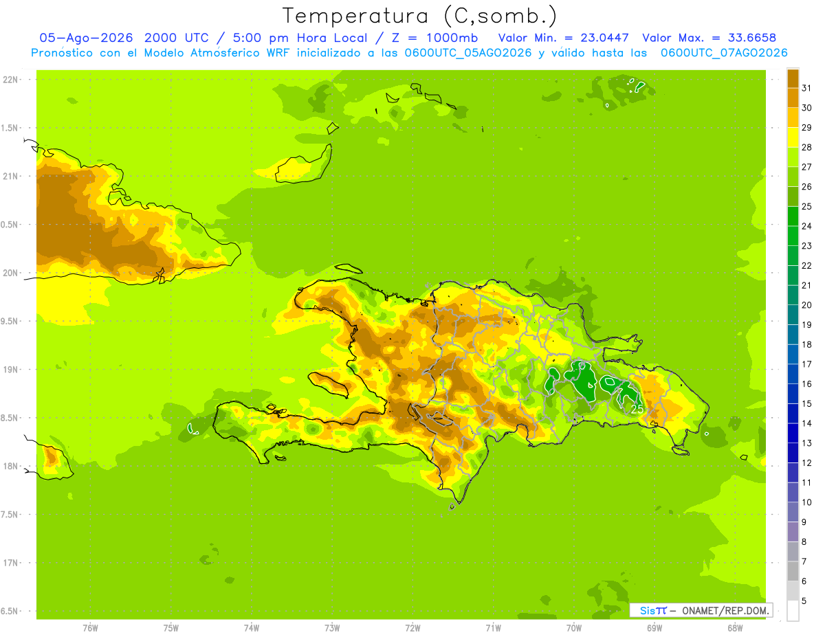This screenshot has width=825, height=637.
Task: Click the "73W" longitude axis label
Action: click(332, 628)
